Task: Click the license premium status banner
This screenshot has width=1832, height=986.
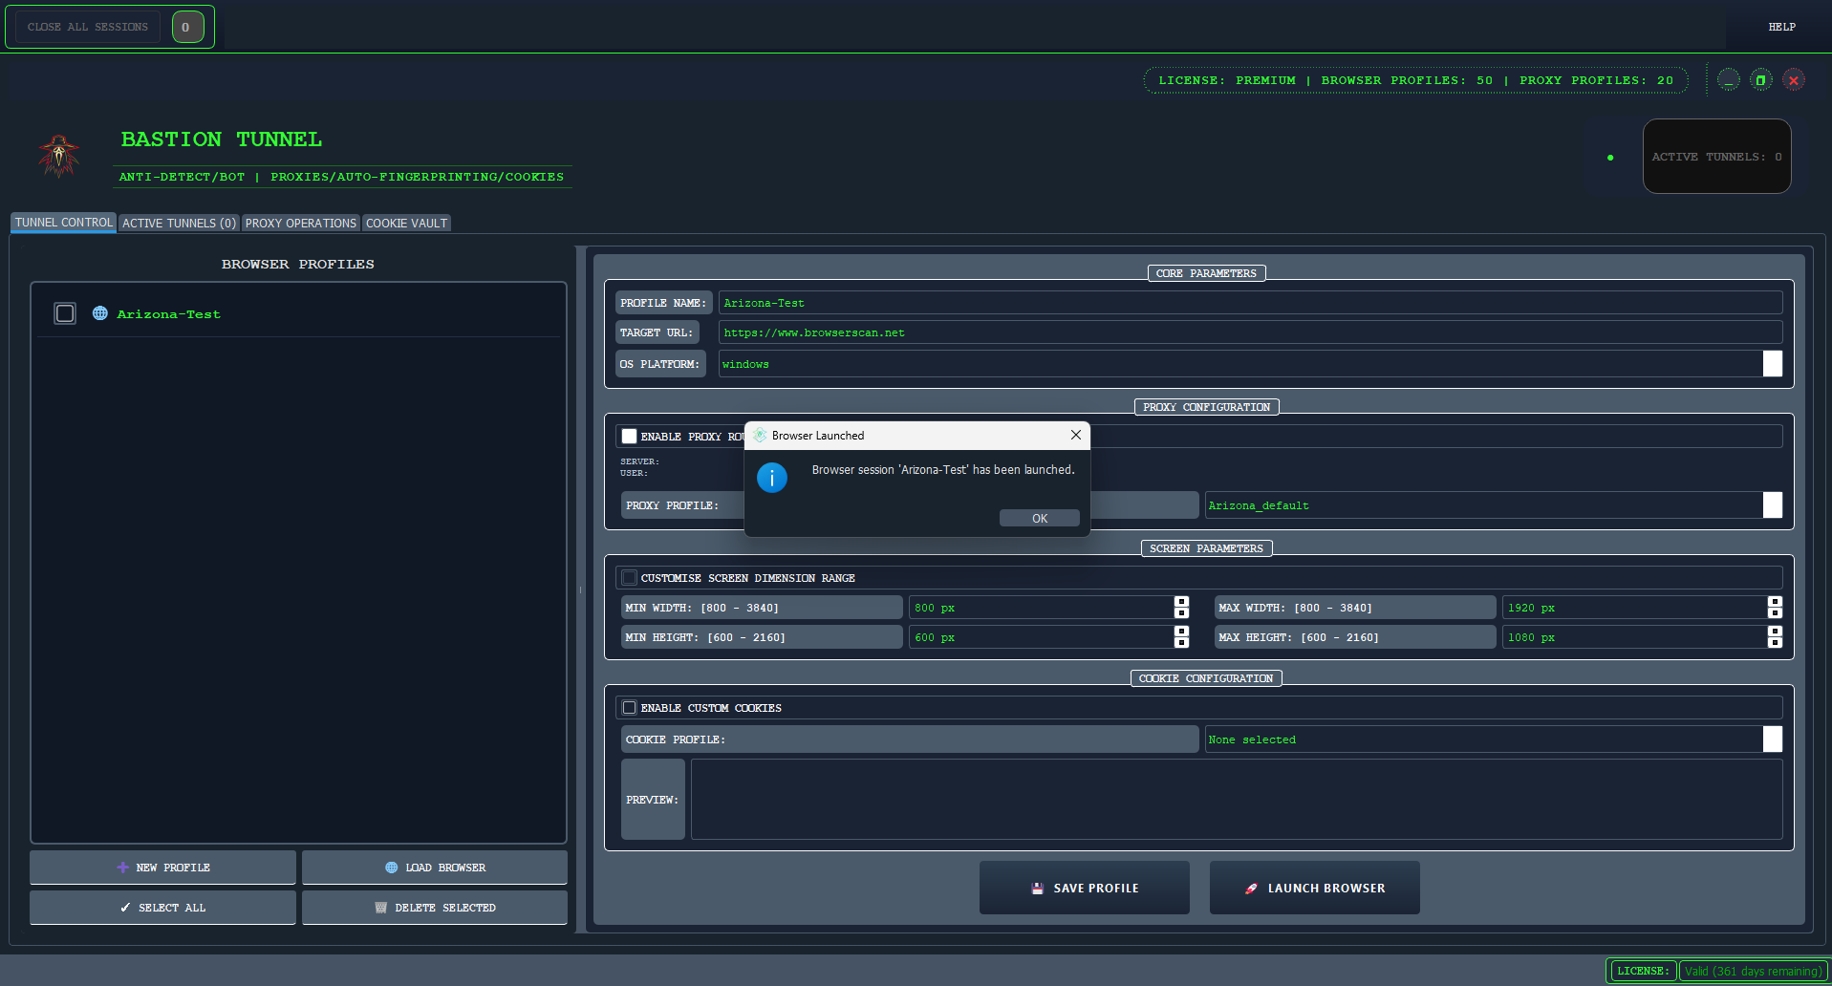Action: tap(1415, 80)
